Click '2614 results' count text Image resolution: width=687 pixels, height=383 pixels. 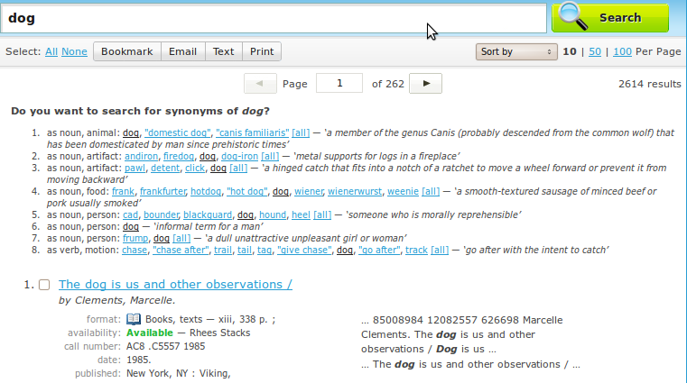[650, 84]
